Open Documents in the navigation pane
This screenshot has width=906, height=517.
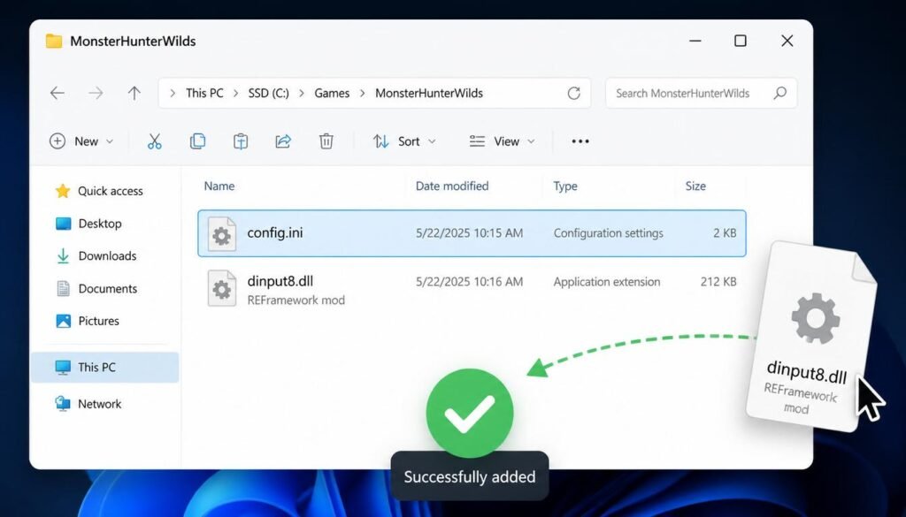[96, 288]
